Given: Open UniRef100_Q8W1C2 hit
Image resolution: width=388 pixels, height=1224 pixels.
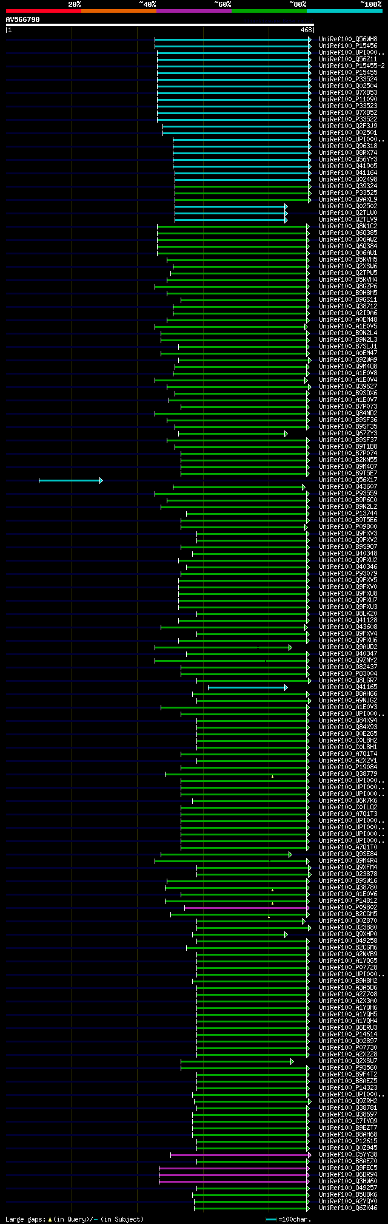Looking at the screenshot, I should (348, 226).
